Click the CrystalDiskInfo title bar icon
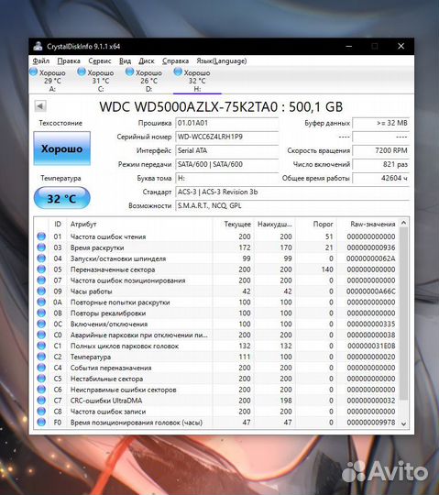 [38, 46]
